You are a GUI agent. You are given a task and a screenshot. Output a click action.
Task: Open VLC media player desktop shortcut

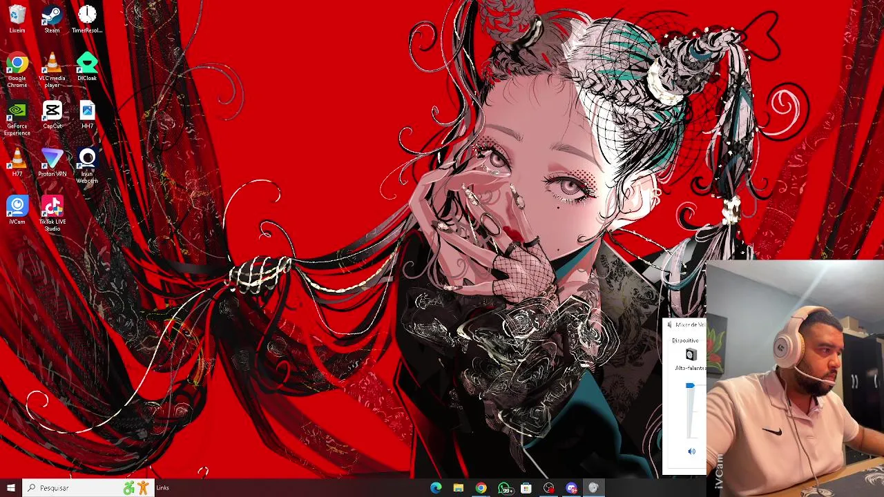(52, 71)
